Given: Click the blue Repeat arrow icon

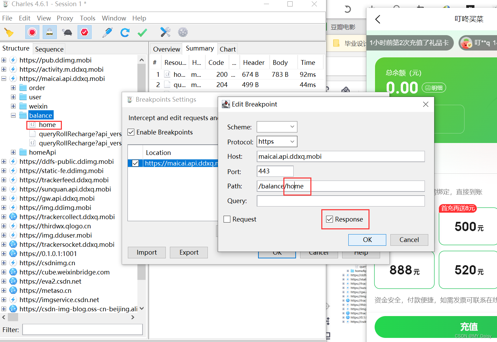Looking at the screenshot, I should [x=125, y=32].
